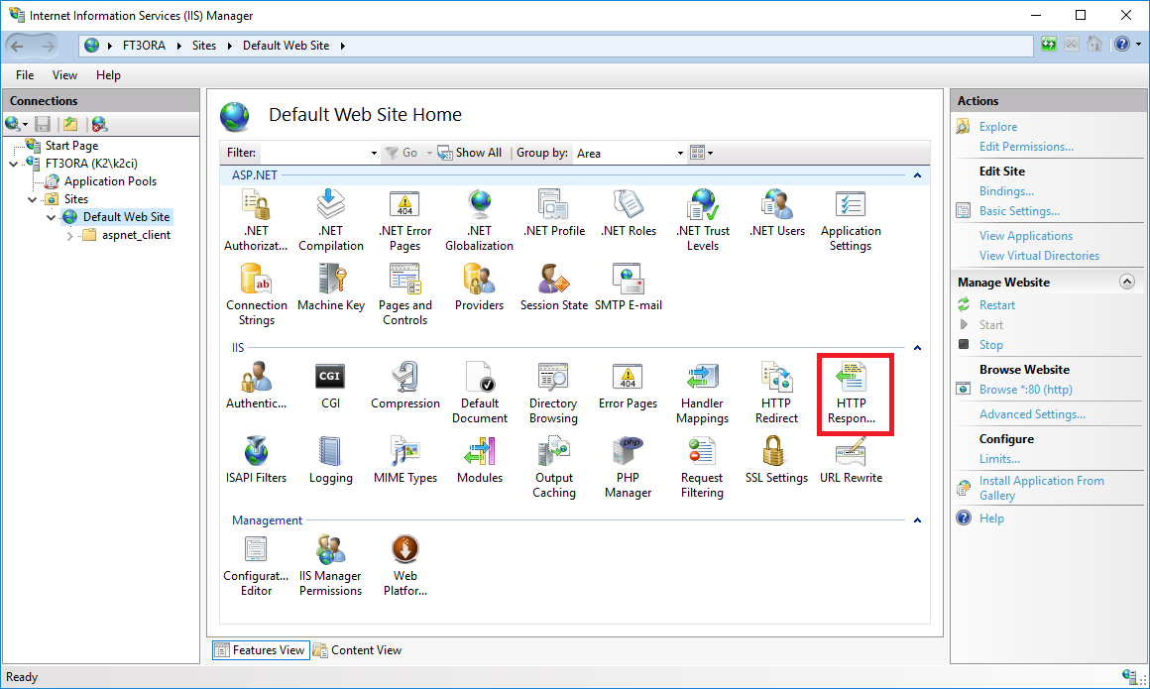Open .NET Users feature
This screenshot has width=1150, height=689.
click(777, 213)
